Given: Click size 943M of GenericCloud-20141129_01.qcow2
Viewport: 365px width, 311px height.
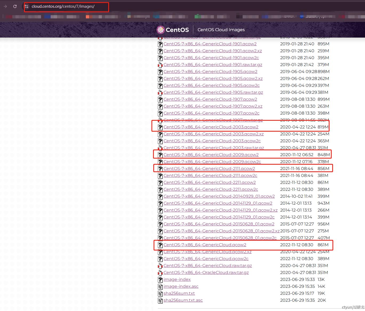Looking at the screenshot, I should tap(323, 203).
